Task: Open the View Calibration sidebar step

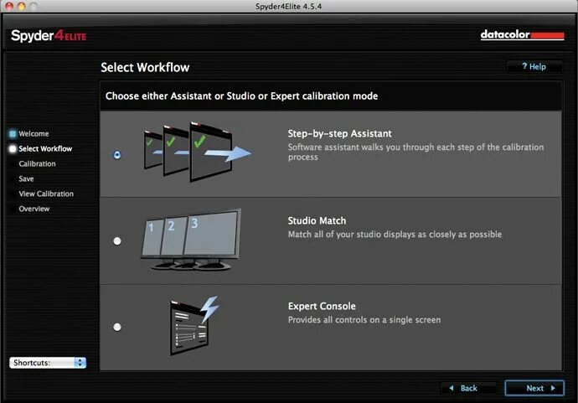Action: pos(46,194)
